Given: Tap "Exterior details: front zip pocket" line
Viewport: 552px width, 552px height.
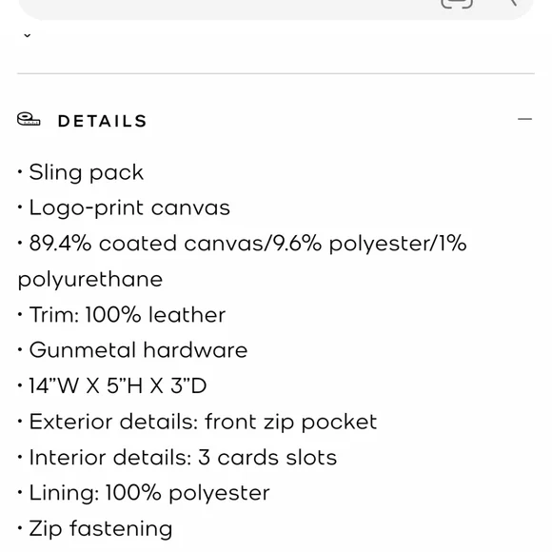Looking at the screenshot, I should [x=197, y=422].
